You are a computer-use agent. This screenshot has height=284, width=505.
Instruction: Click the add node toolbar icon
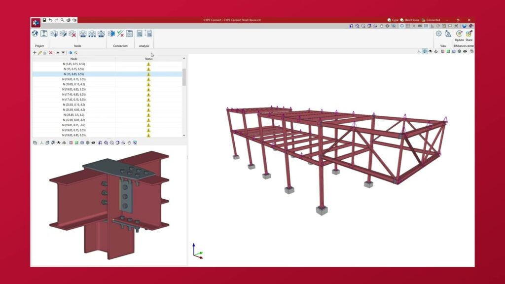[54, 34]
